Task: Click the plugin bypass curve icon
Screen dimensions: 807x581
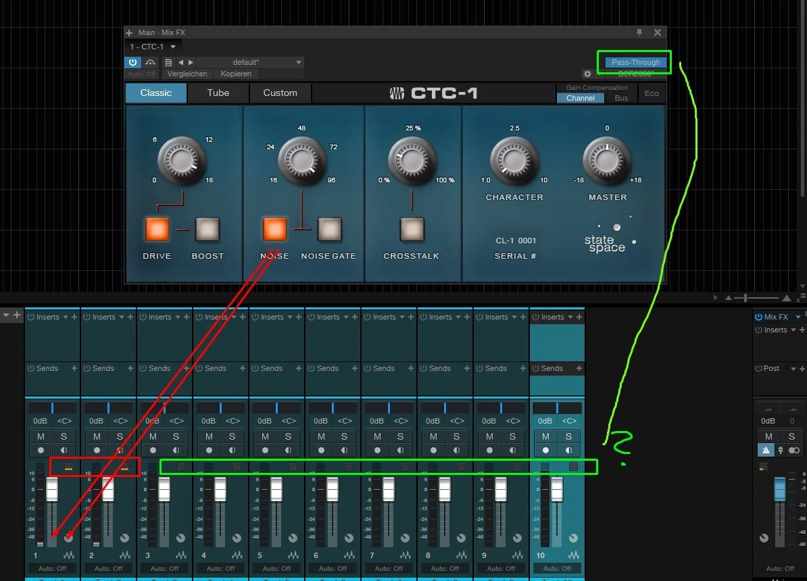Action: [150, 62]
